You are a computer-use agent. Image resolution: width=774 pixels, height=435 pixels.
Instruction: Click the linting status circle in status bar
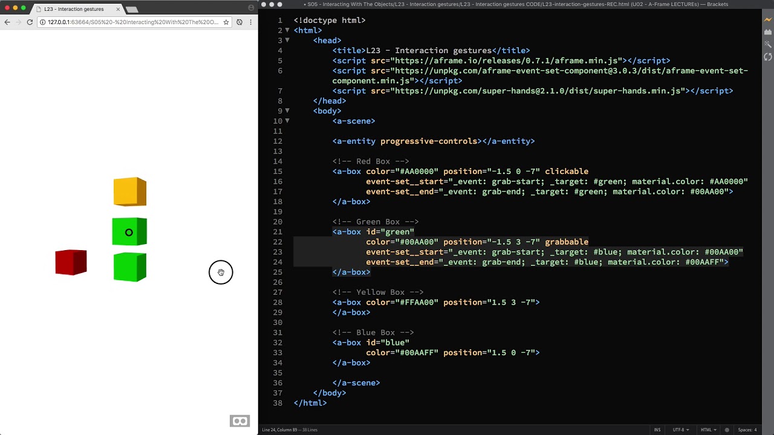727,430
